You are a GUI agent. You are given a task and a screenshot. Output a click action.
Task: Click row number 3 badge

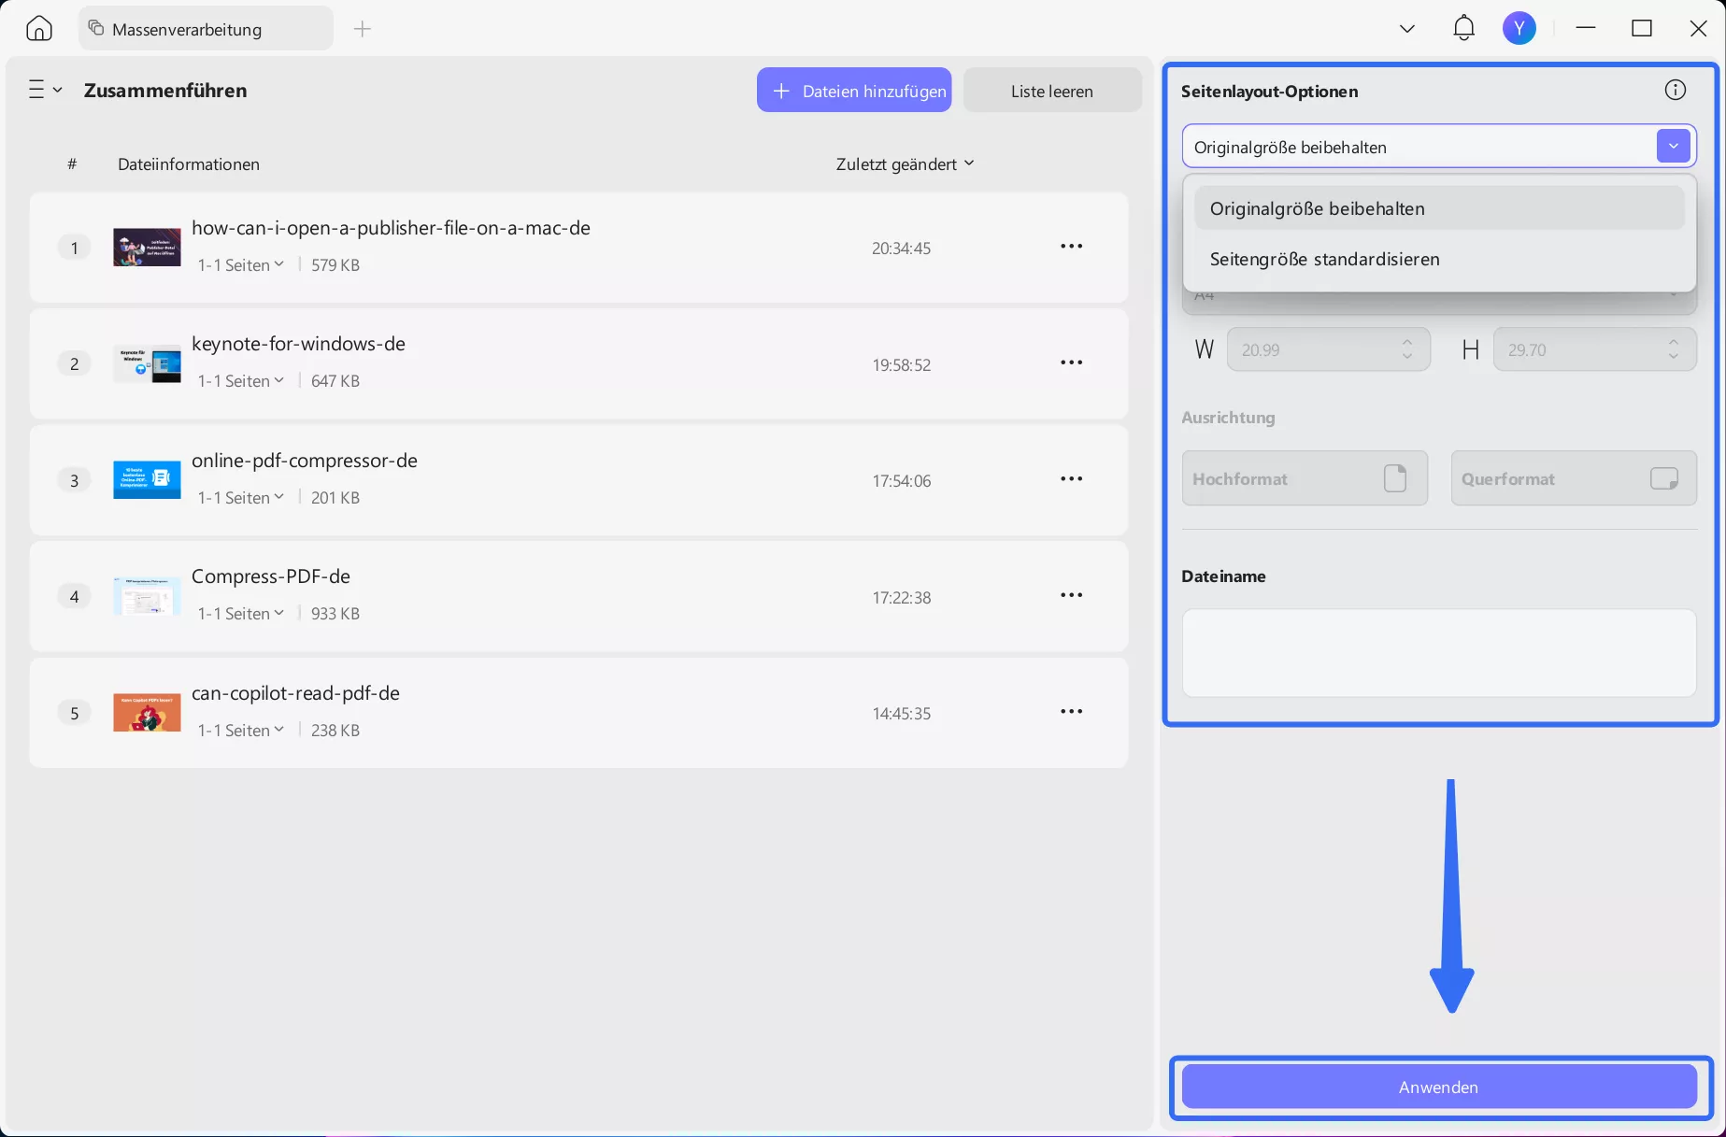[75, 480]
